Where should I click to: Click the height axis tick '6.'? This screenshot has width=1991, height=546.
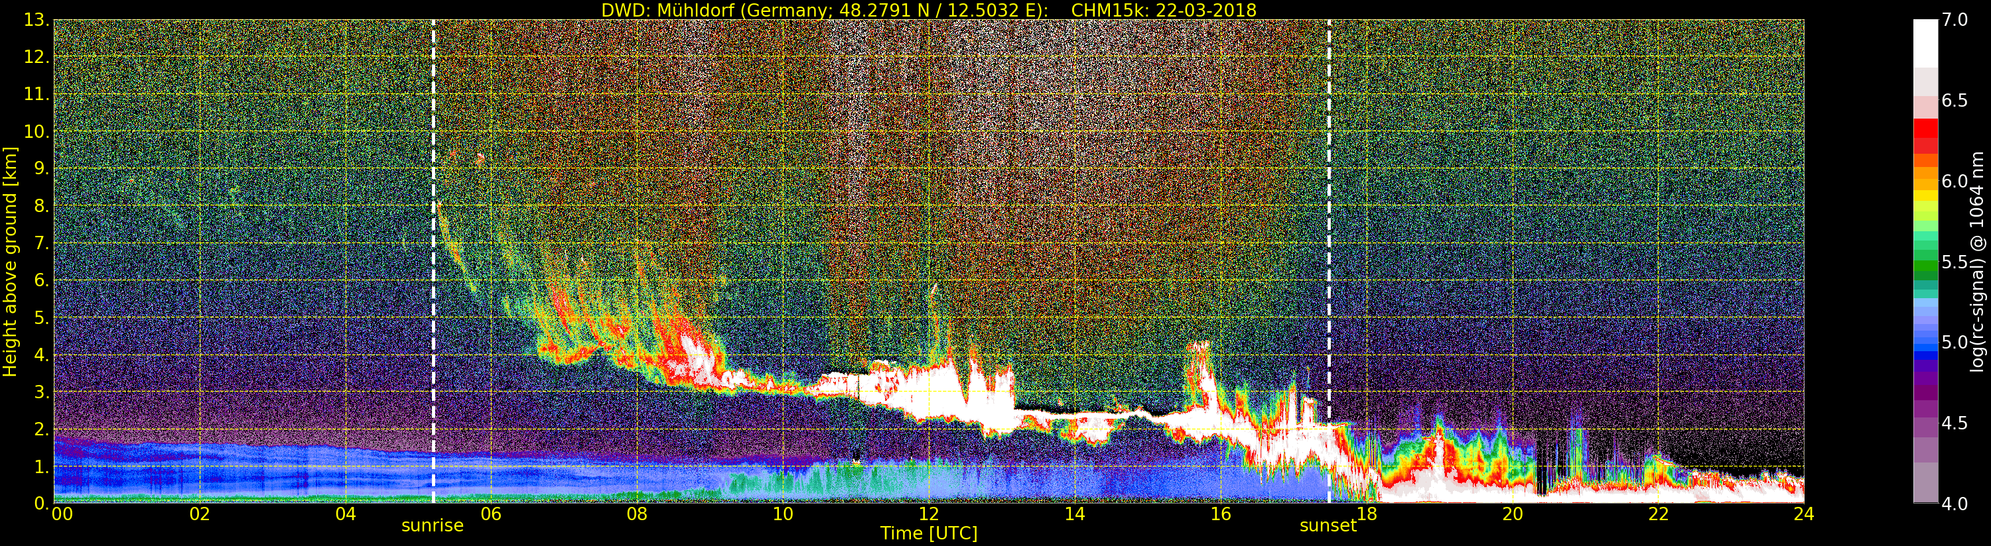tap(41, 280)
